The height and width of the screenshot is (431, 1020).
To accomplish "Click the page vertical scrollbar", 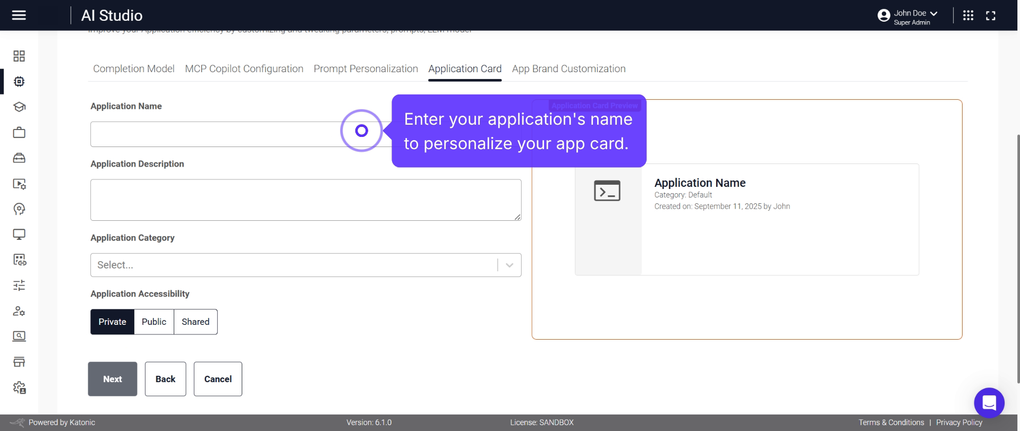I will point(1017,258).
